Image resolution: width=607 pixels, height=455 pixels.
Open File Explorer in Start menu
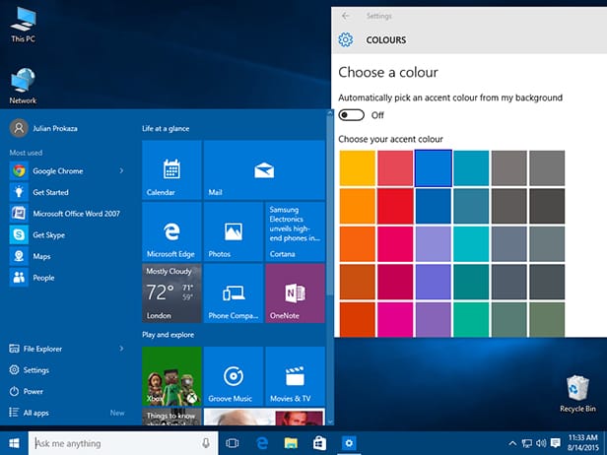pos(42,349)
